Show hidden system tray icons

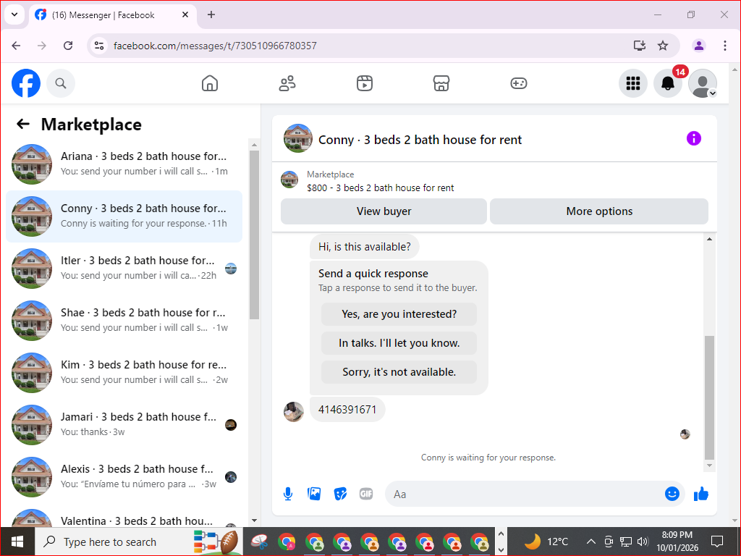click(x=590, y=542)
